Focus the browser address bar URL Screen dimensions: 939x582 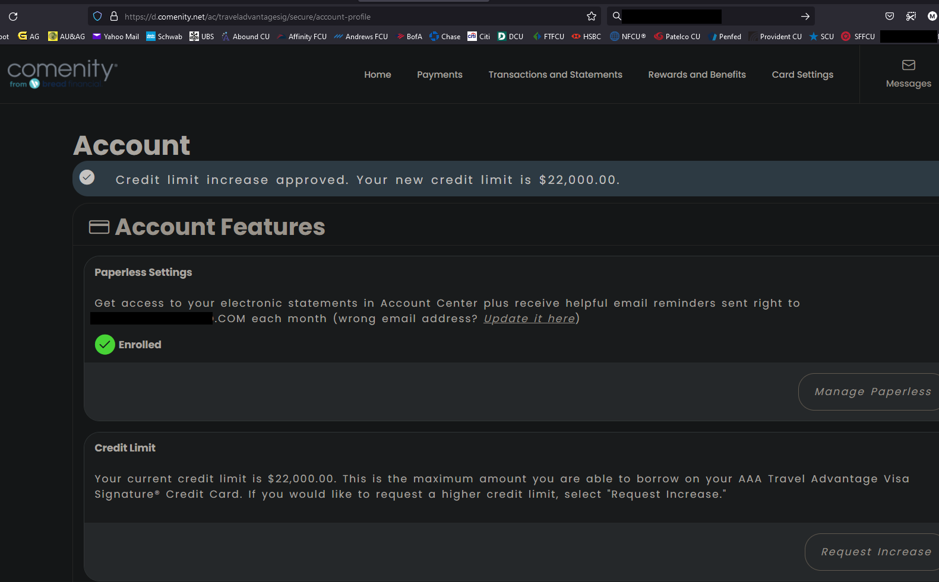248,17
